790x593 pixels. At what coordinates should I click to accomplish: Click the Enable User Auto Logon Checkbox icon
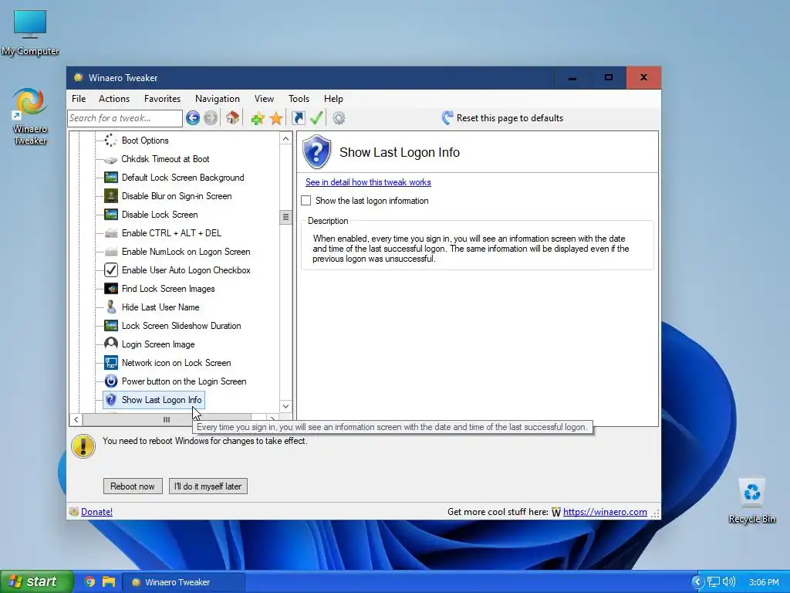111,269
